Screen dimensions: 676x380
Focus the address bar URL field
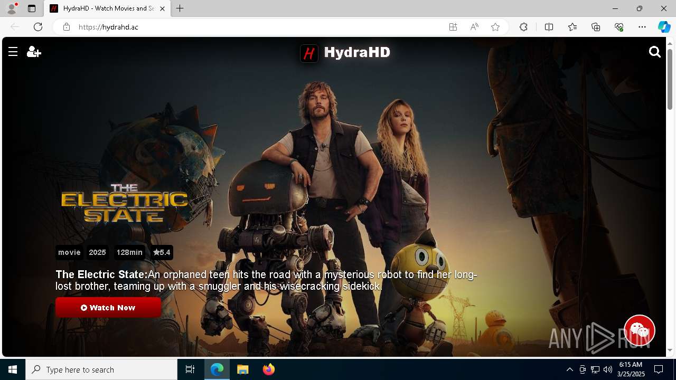click(x=259, y=27)
